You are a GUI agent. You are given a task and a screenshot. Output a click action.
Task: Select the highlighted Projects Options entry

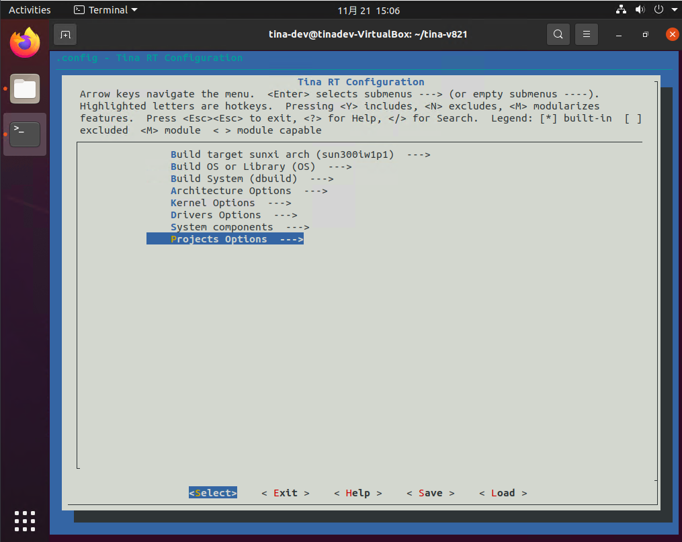coord(224,239)
